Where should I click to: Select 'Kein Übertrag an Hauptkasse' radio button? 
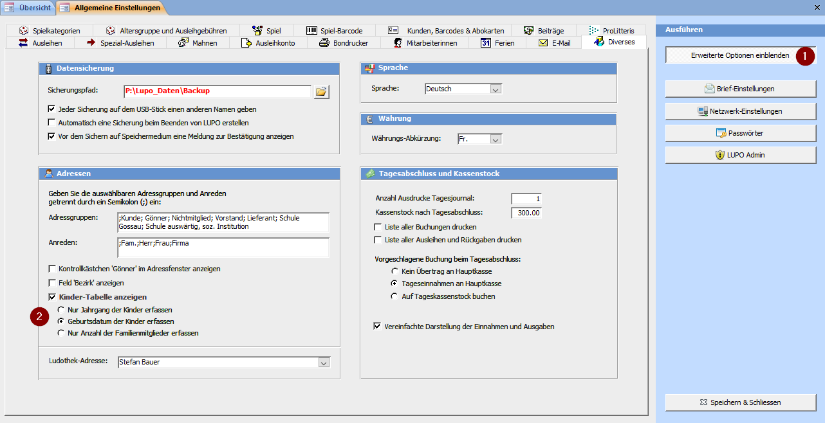point(395,271)
